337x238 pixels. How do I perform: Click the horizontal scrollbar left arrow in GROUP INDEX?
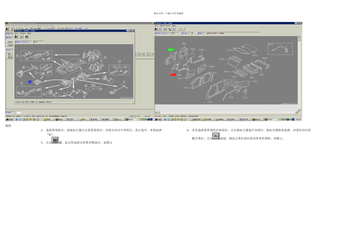(156, 112)
